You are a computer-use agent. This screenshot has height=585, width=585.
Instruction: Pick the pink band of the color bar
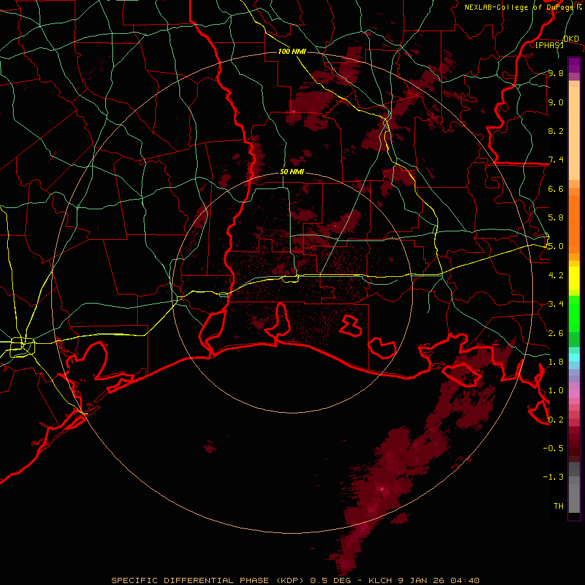(x=574, y=394)
